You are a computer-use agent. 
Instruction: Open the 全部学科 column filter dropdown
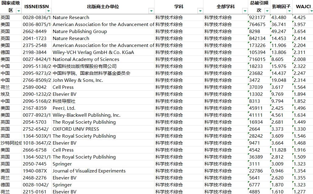(x=245, y=11)
